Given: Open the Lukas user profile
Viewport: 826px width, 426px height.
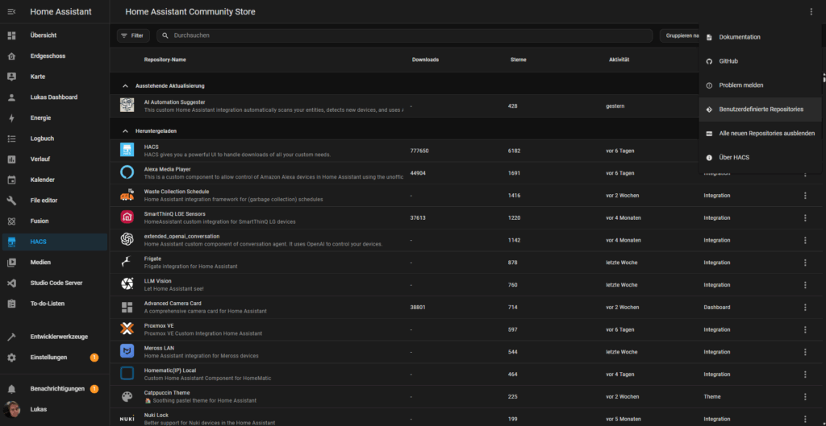Looking at the screenshot, I should (55, 409).
